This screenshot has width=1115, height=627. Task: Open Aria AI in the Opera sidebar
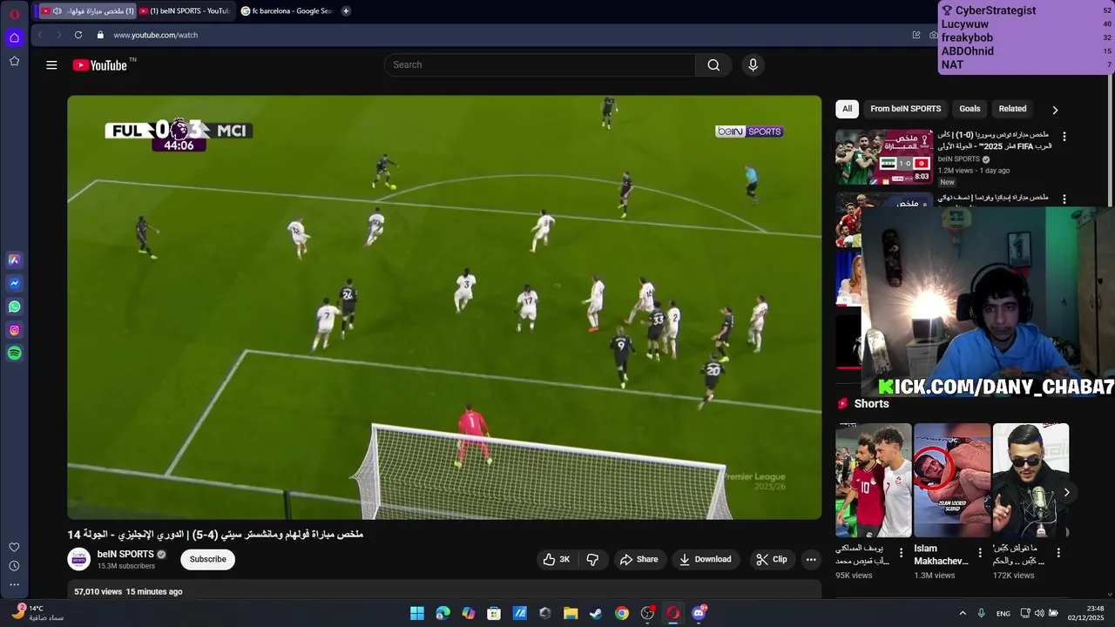(x=14, y=260)
